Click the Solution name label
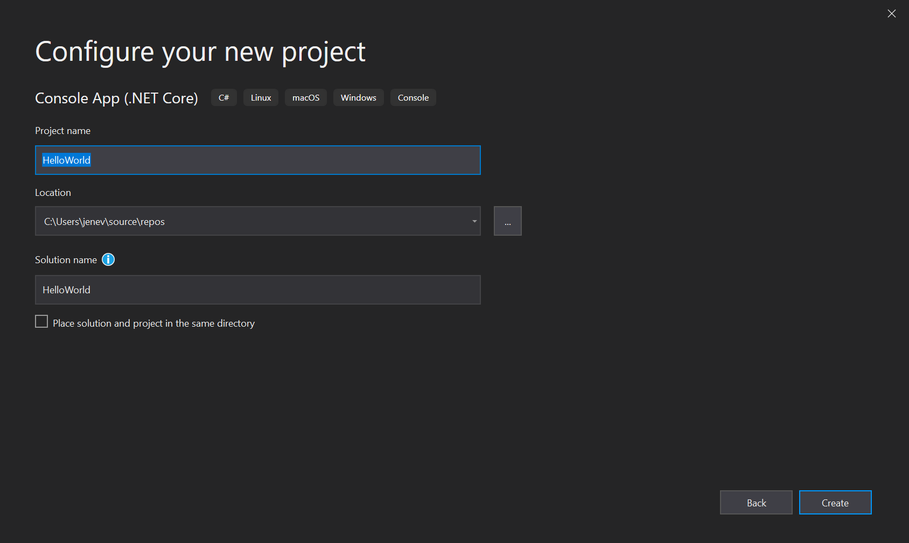This screenshot has height=543, width=909. click(x=66, y=260)
